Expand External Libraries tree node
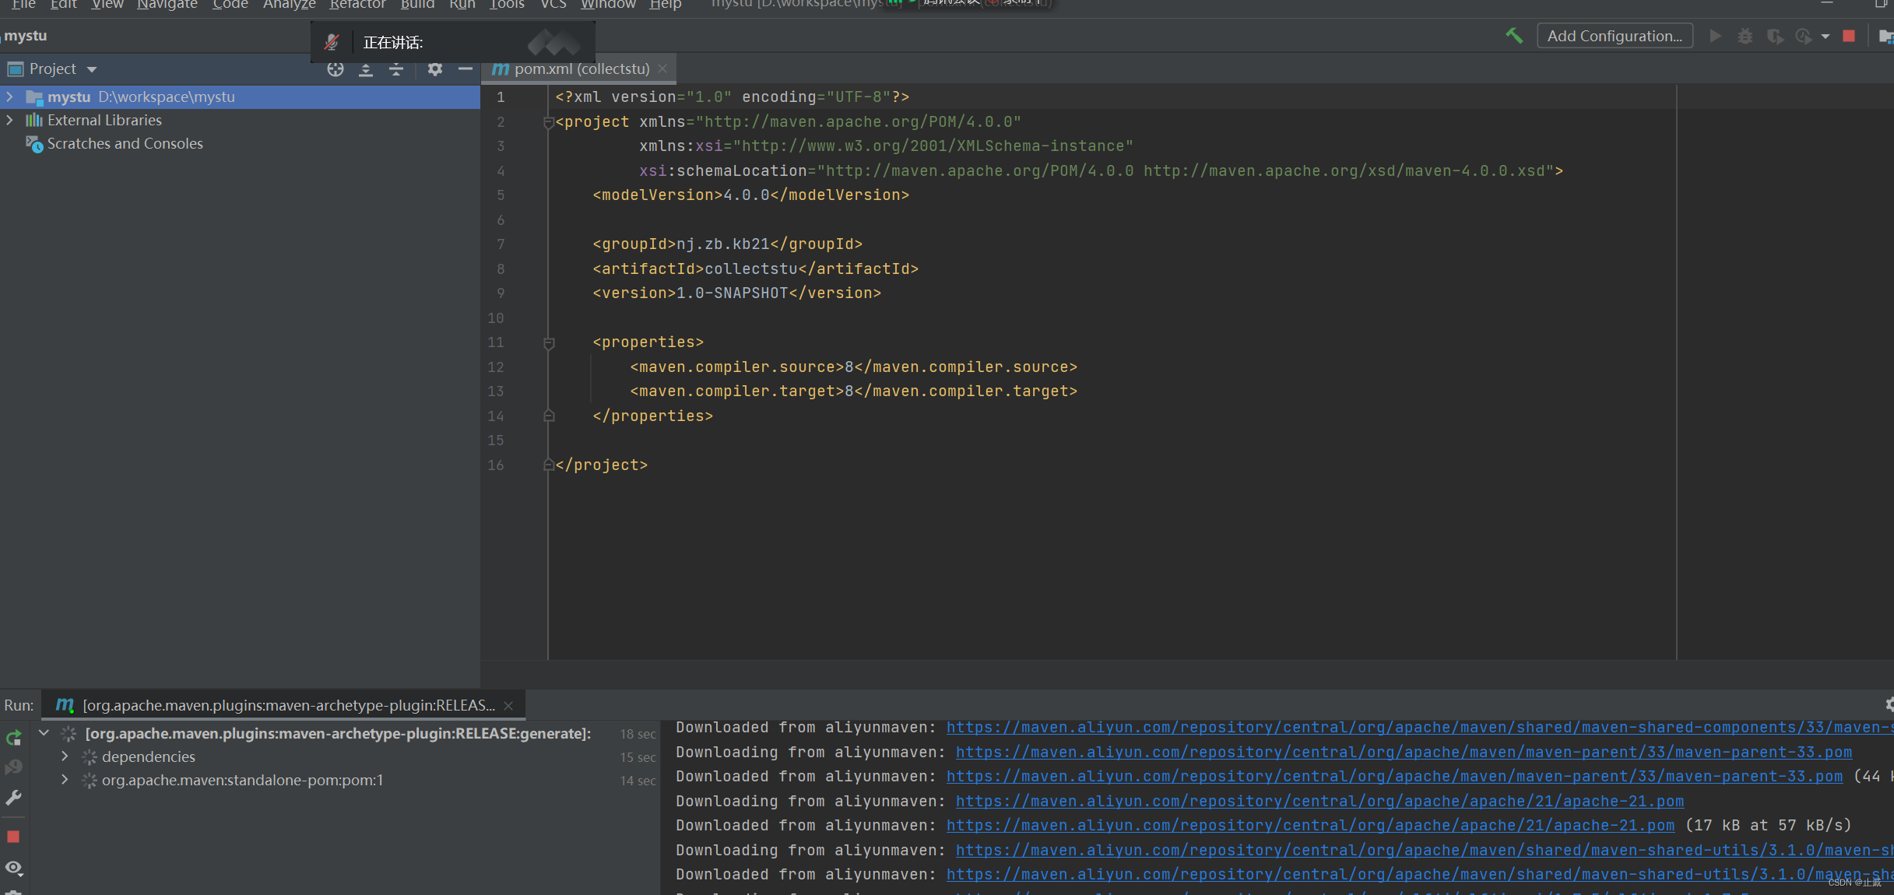The image size is (1894, 895). [x=9, y=120]
